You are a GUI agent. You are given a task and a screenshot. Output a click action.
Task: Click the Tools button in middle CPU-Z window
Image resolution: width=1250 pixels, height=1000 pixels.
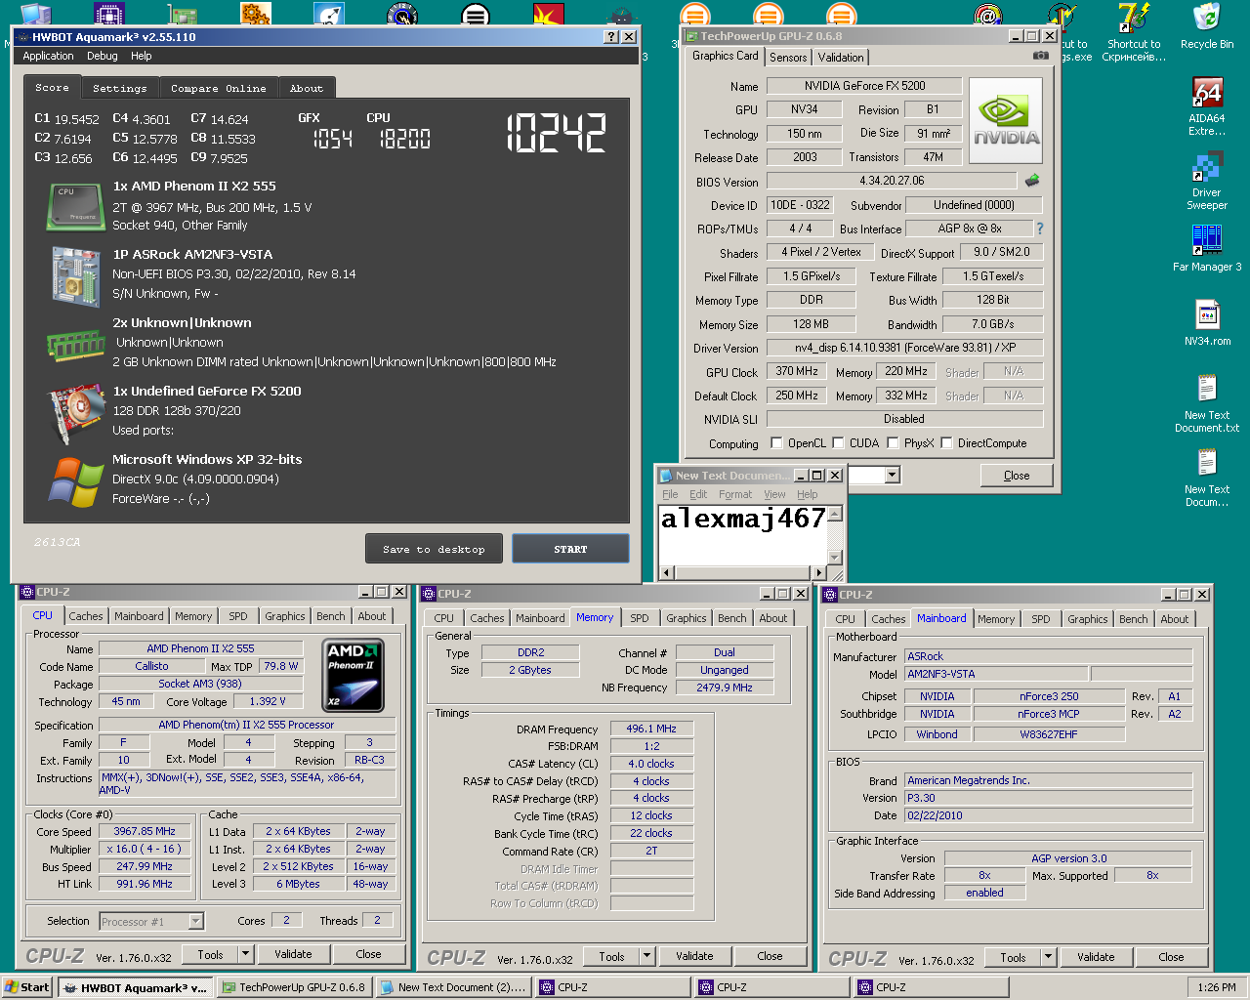pyautogui.click(x=611, y=956)
